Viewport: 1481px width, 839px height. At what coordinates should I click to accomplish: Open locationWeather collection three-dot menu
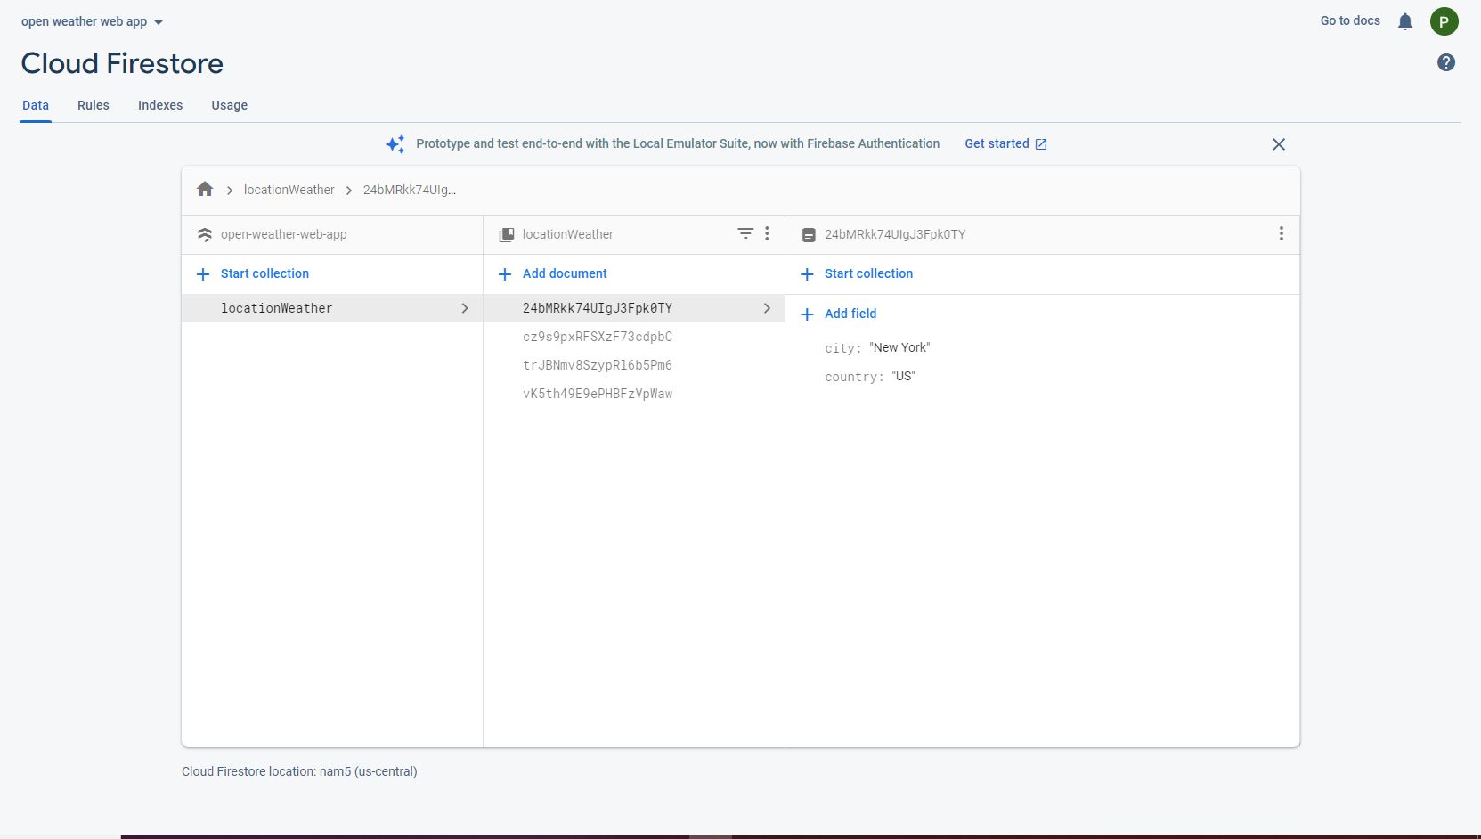tap(767, 233)
